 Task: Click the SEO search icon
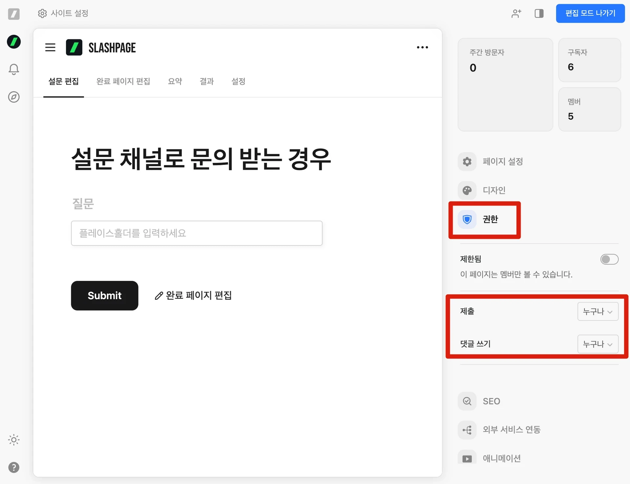tap(467, 401)
